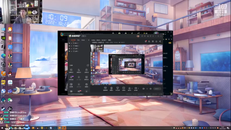
Task: Hide the 全屏1 layer with eye icon
Action: 69,49
